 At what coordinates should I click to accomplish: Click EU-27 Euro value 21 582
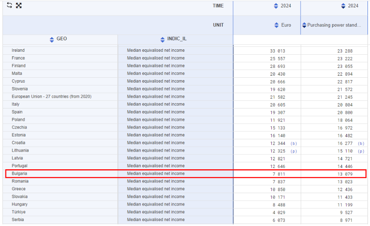point(277,97)
